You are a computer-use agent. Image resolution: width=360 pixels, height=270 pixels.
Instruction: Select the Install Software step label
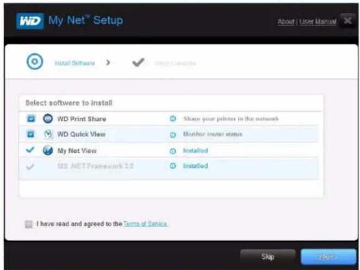75,63
